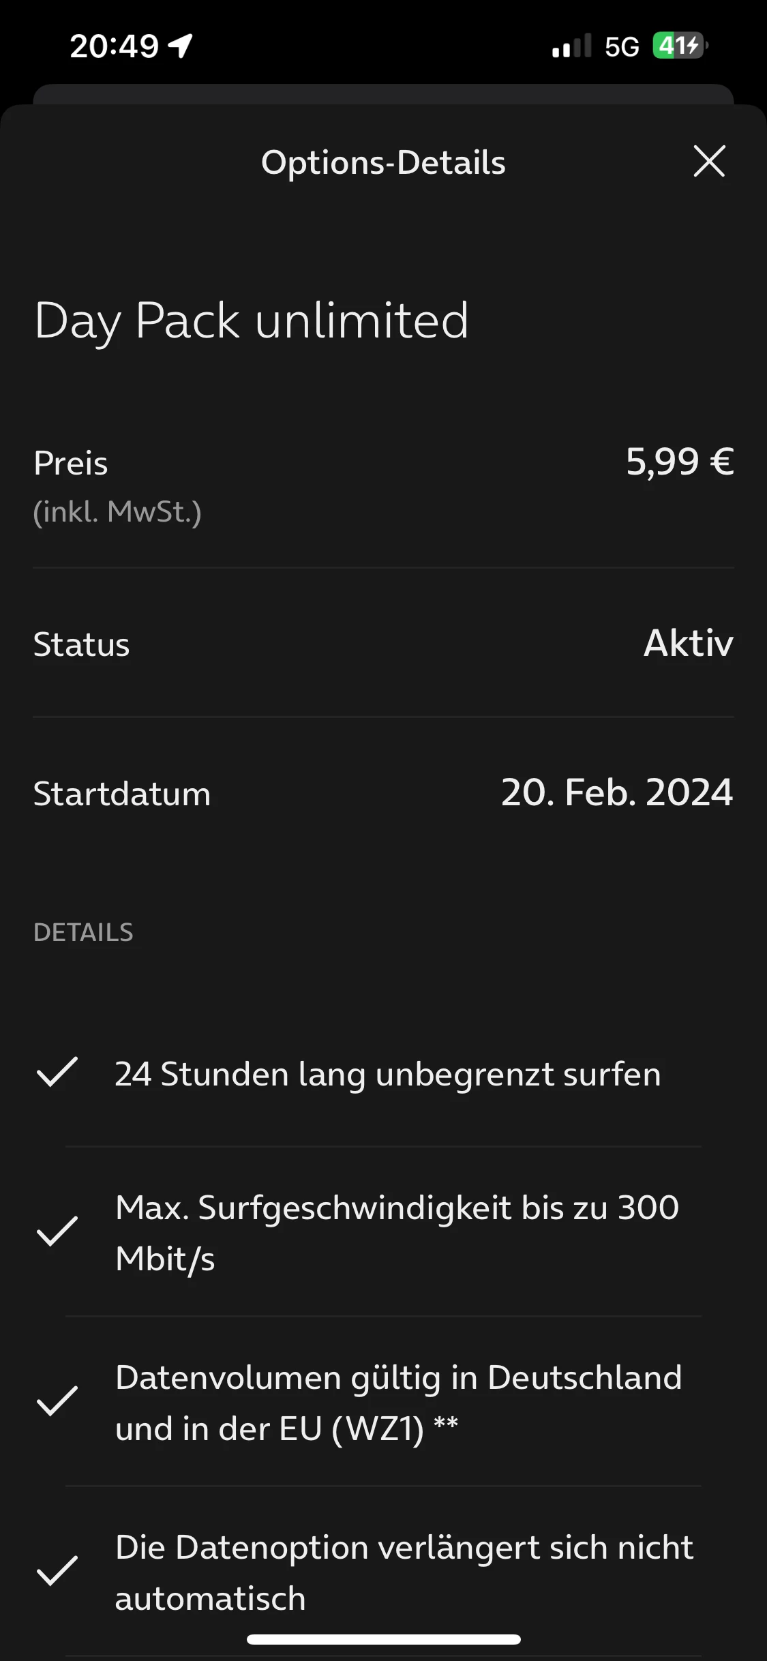
Task: Tap checkmark beside Max. Surfgeschwindigkeit item
Action: tap(57, 1231)
